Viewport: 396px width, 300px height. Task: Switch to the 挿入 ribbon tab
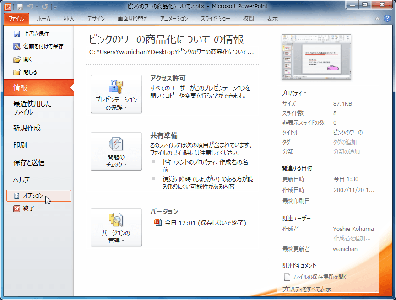pos(69,19)
